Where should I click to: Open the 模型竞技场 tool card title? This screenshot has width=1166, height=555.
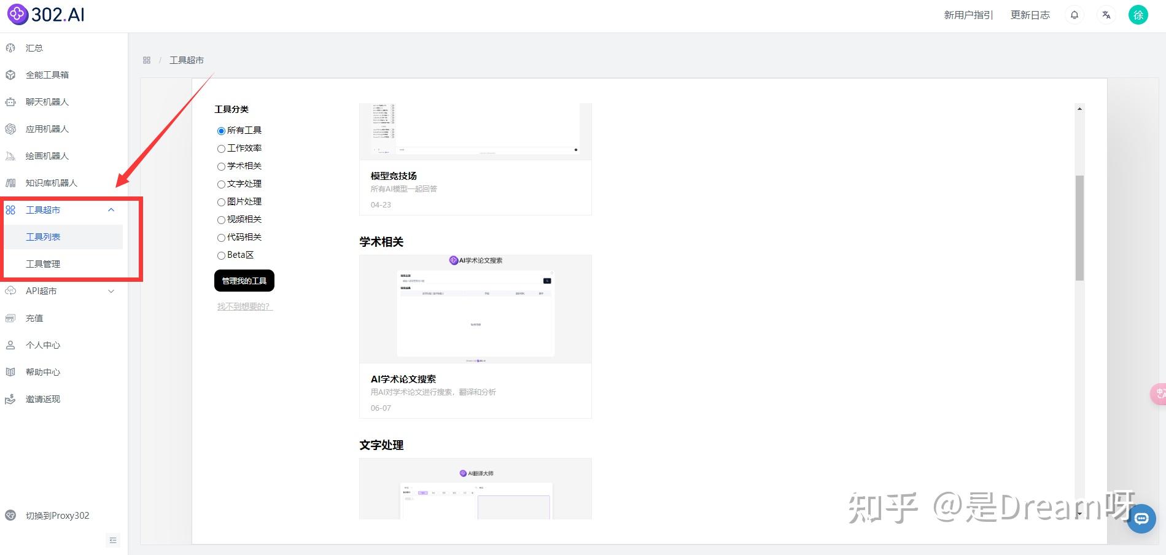coord(394,176)
